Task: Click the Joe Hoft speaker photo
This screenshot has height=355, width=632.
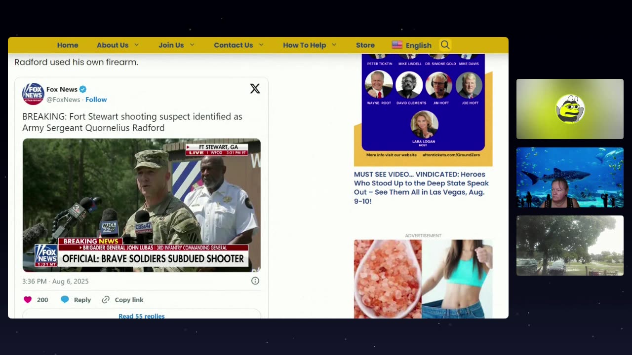Action: pyautogui.click(x=469, y=85)
